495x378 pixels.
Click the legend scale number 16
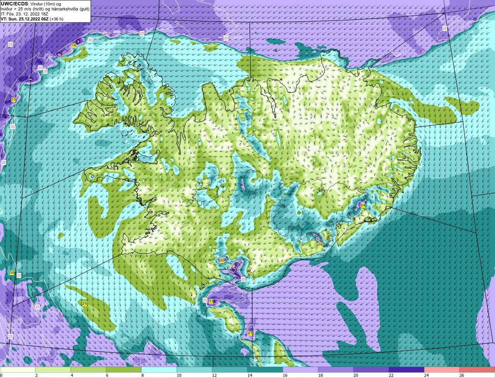click(x=284, y=375)
